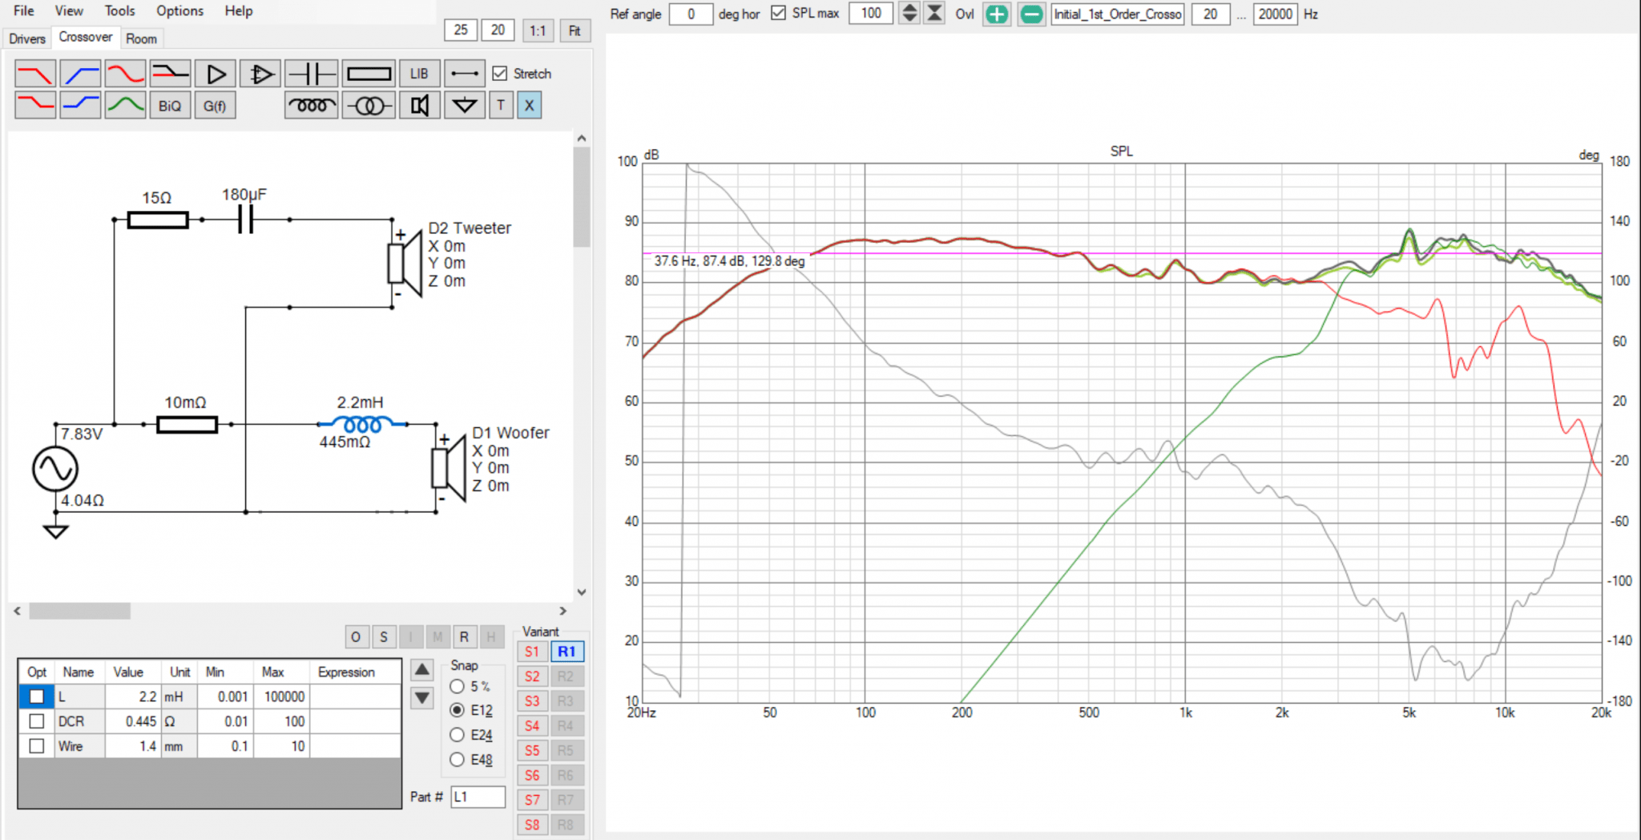
Task: Open the View menu
Action: (69, 10)
